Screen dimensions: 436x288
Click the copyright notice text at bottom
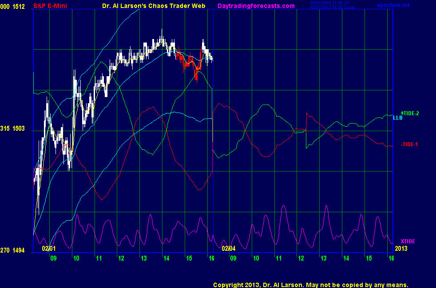310,285
